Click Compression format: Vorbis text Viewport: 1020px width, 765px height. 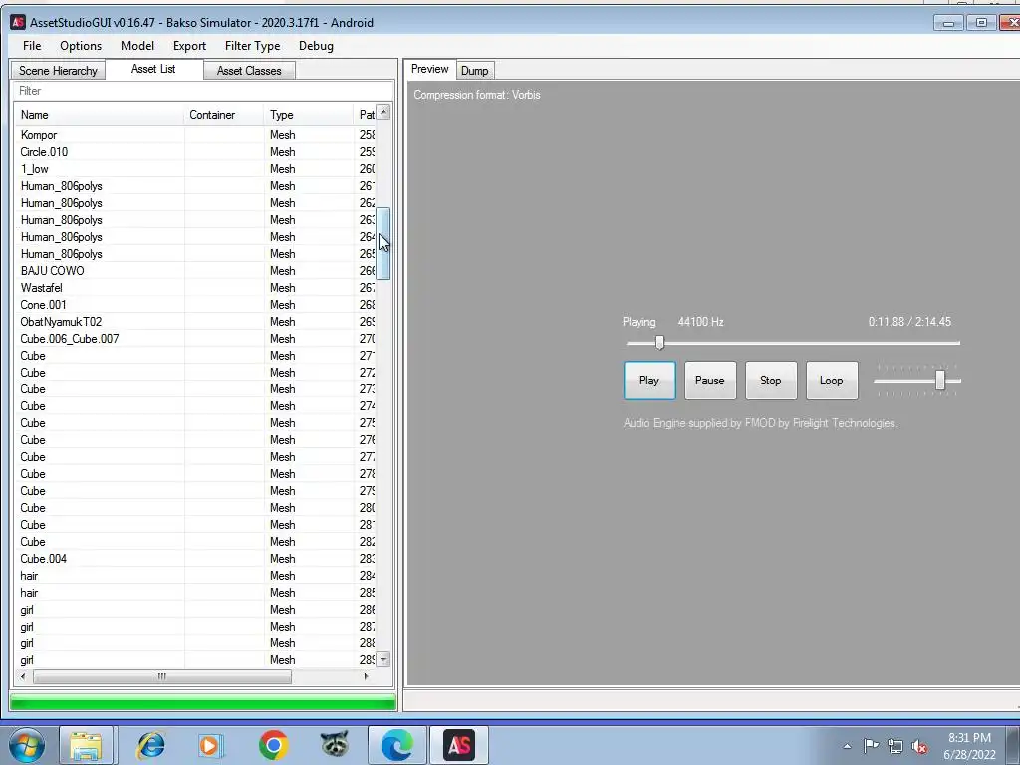[x=477, y=95]
